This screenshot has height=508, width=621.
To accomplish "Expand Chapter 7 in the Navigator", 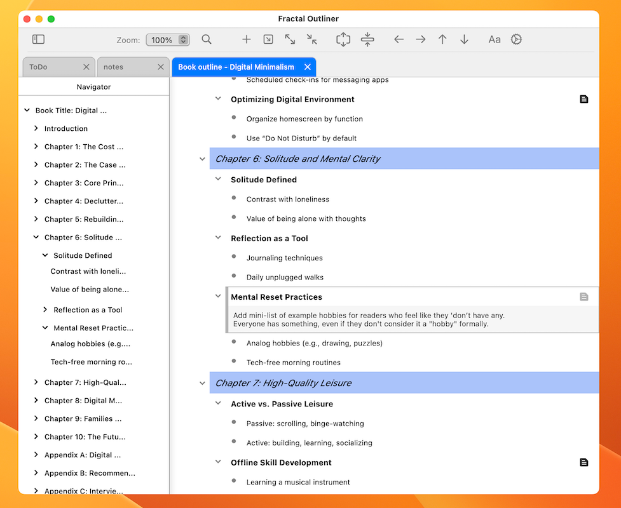I will coord(36,382).
